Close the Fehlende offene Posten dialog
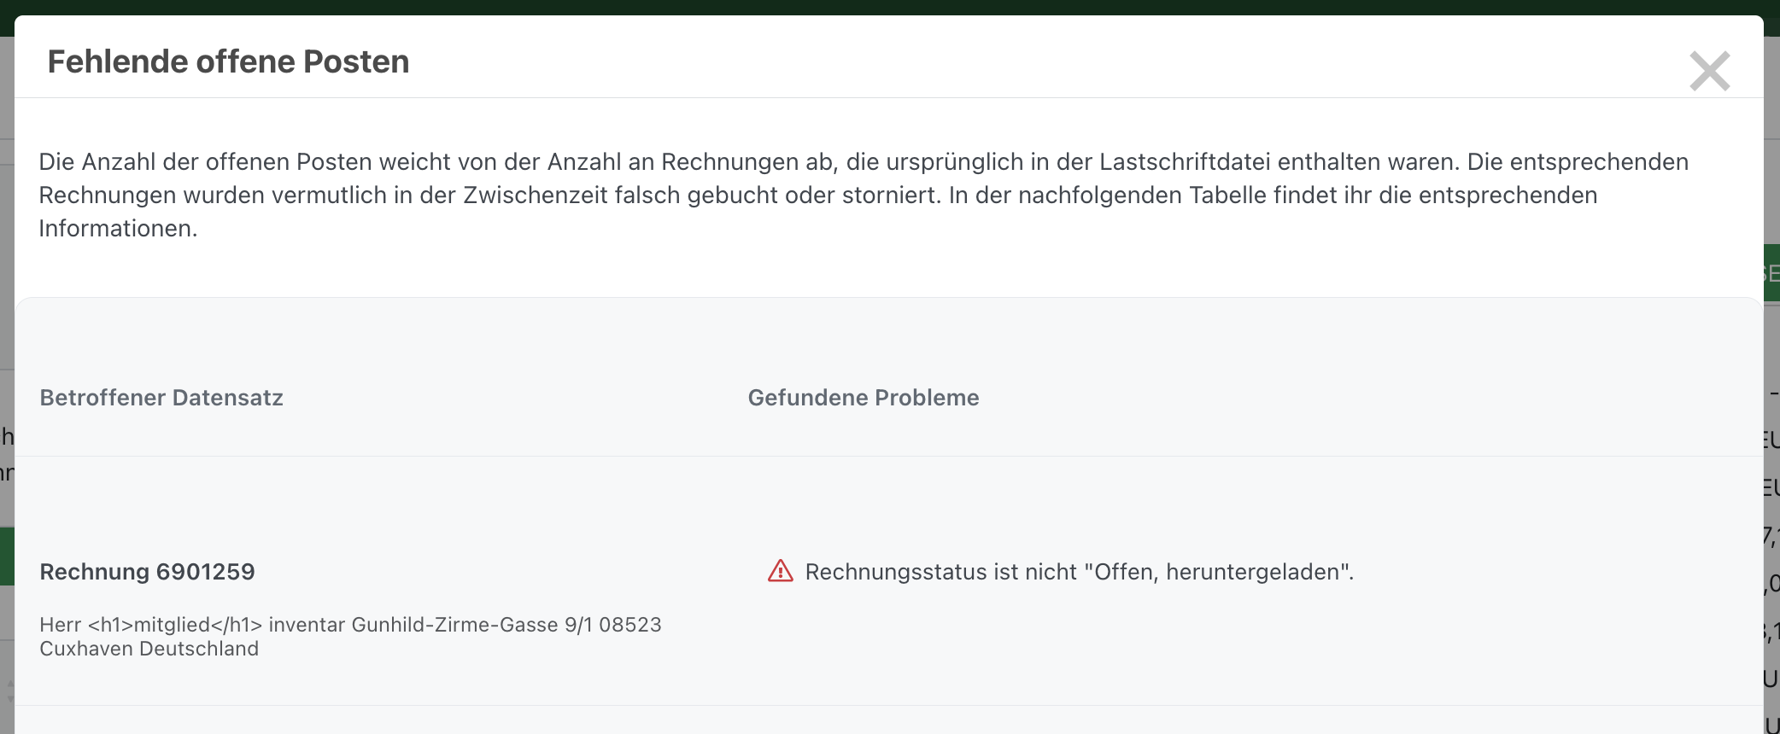Image resolution: width=1780 pixels, height=734 pixels. pos(1709,71)
